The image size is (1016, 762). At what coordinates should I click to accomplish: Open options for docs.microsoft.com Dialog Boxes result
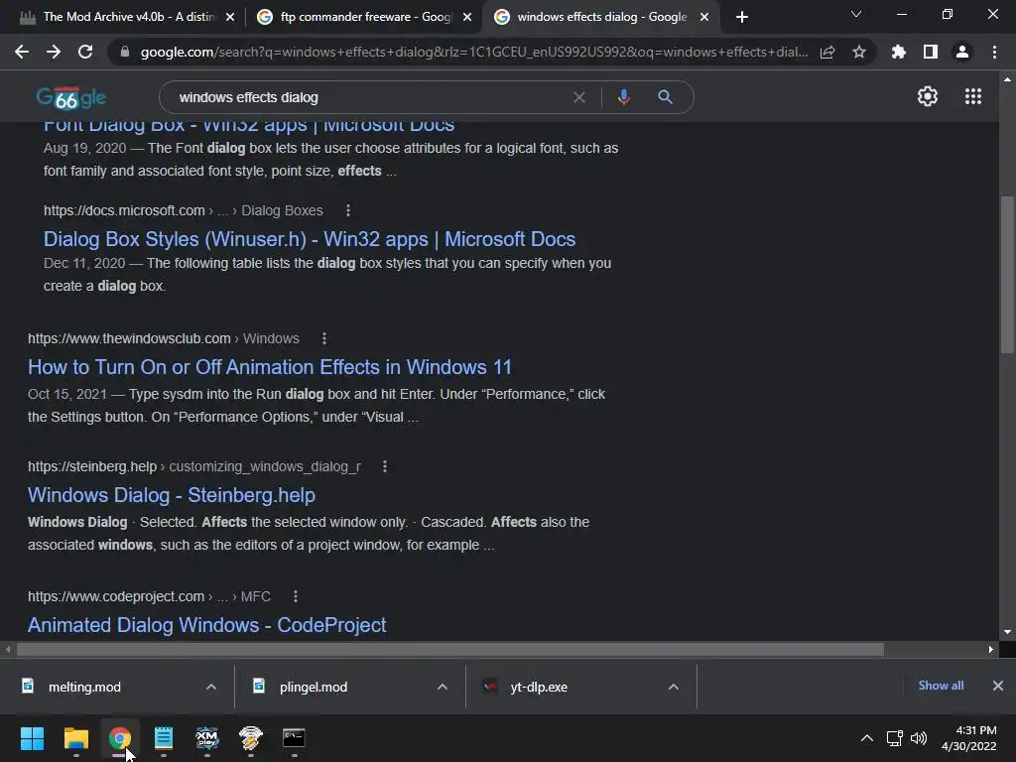pyautogui.click(x=348, y=210)
